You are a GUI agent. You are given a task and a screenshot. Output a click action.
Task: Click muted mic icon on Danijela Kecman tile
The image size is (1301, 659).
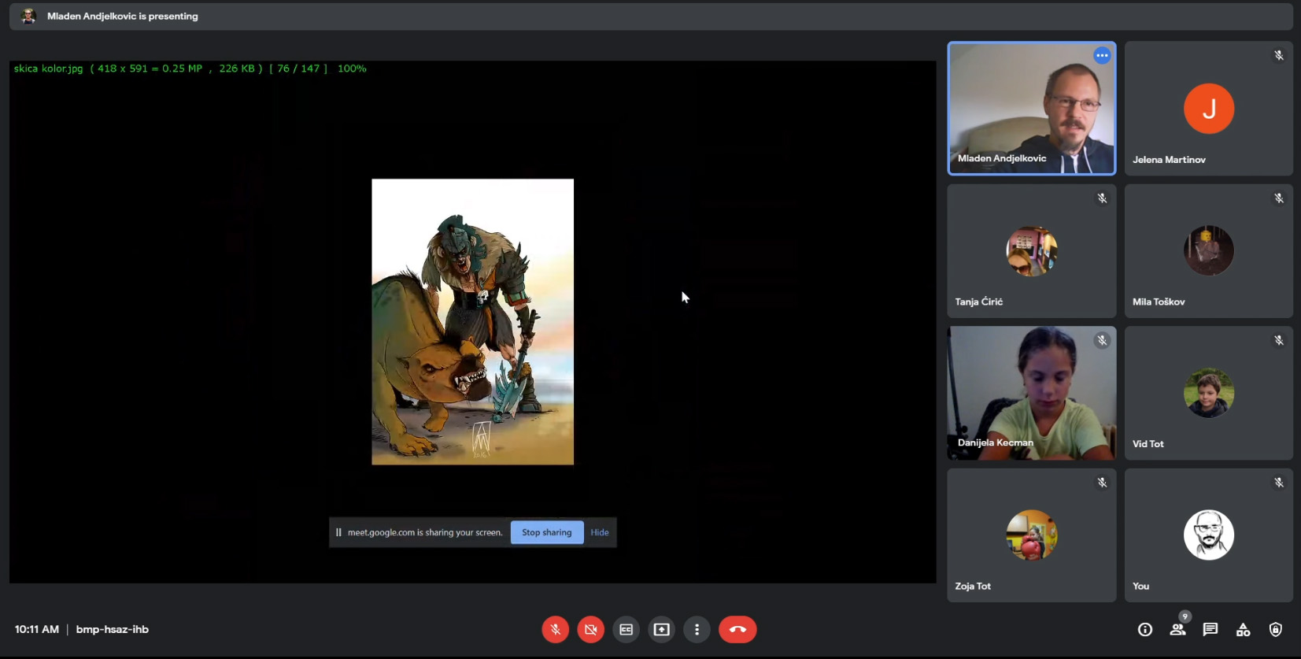1102,340
